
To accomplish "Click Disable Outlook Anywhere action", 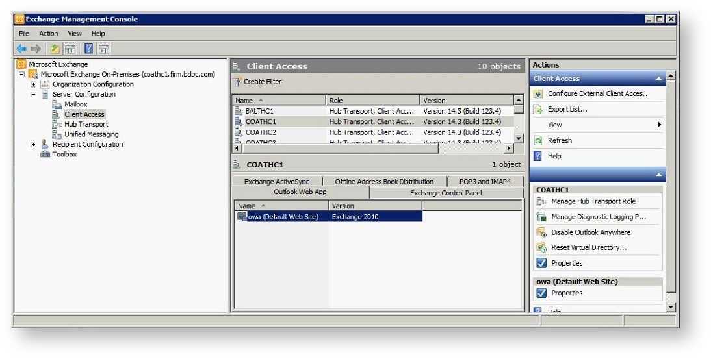I will coord(591,232).
